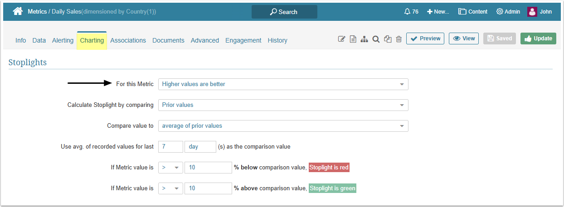Open the Admin gear menu

(x=508, y=12)
